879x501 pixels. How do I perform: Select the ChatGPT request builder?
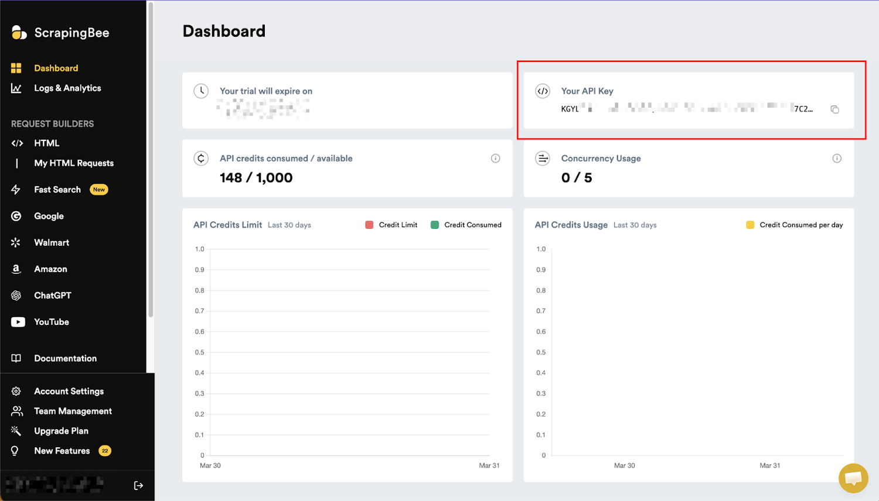pyautogui.click(x=52, y=295)
